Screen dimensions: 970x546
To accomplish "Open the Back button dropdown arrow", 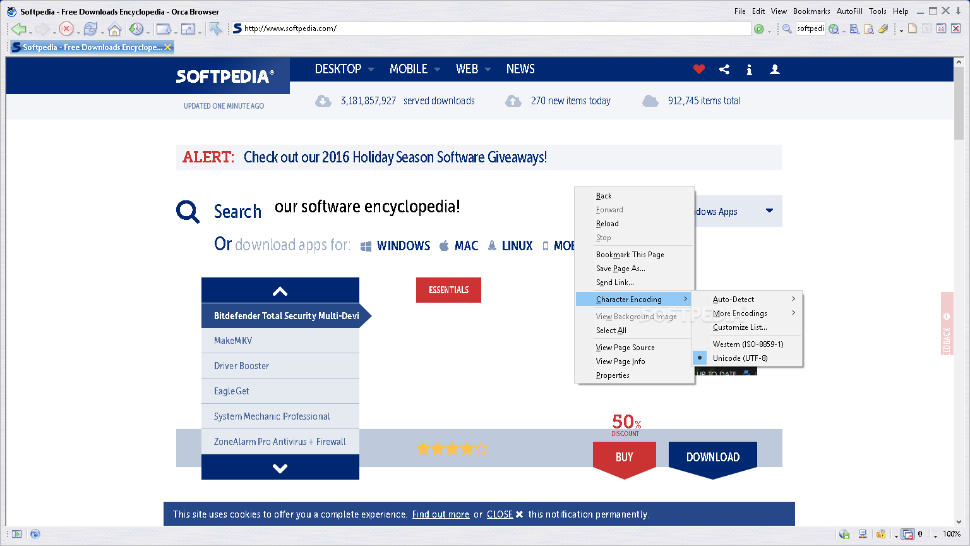I will coord(30,32).
